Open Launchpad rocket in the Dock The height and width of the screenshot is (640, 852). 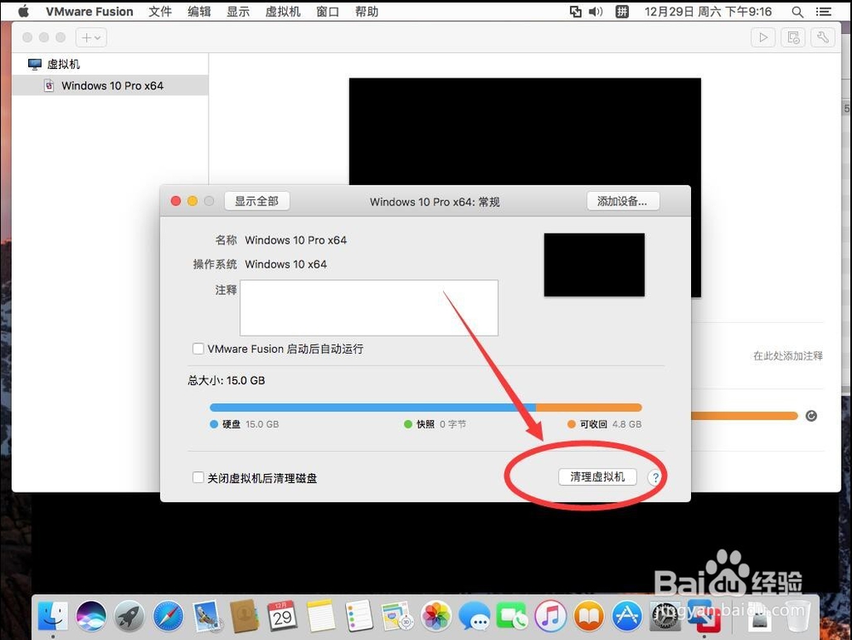pyautogui.click(x=129, y=616)
